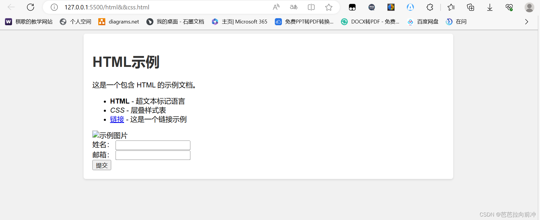
Task: Click the 邮箱: label
Action: 101,155
